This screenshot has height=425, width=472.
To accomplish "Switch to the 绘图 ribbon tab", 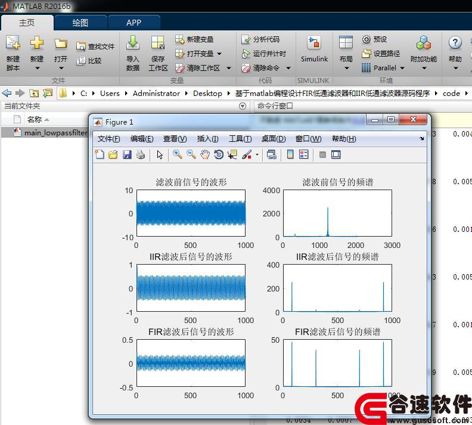I will (x=80, y=23).
